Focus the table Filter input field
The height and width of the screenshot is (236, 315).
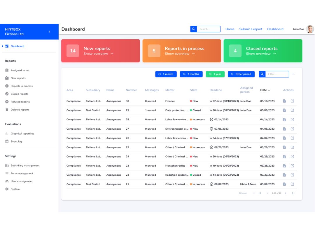(277, 74)
